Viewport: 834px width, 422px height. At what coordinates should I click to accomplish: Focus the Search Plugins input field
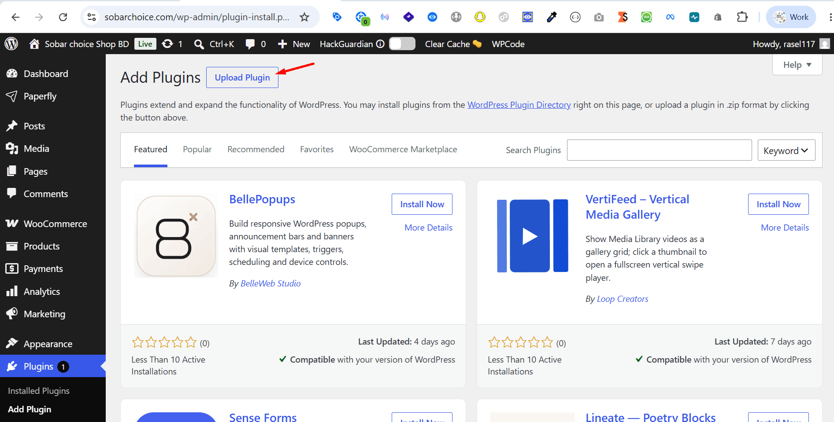(x=659, y=150)
